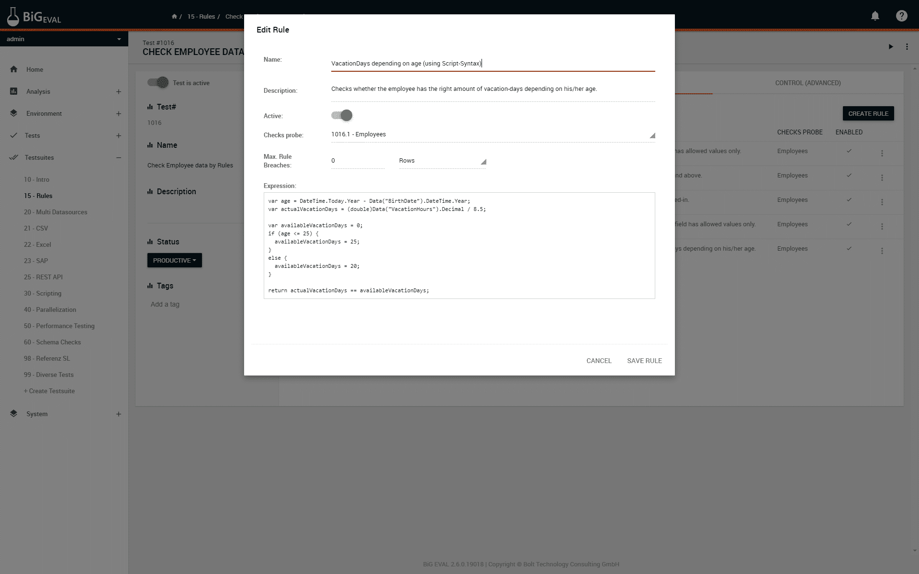The image size is (919, 574).
Task: Switch to CONTROL (ADVANCED) tab
Action: tap(808, 83)
